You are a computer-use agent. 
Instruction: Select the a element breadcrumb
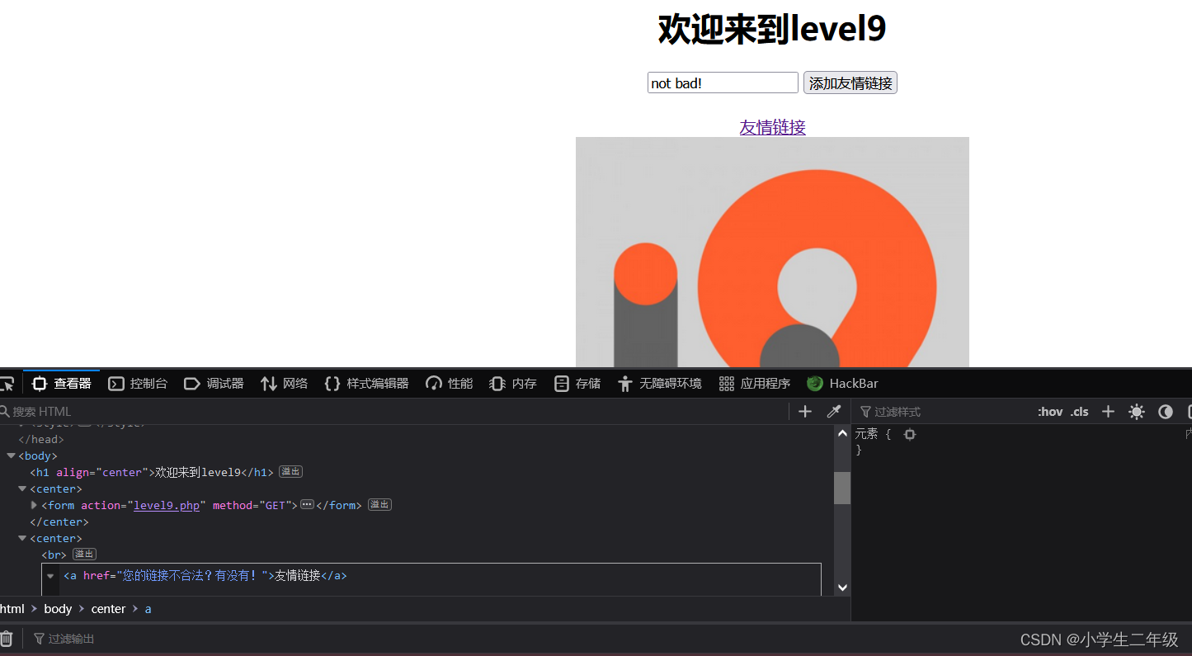click(x=148, y=609)
